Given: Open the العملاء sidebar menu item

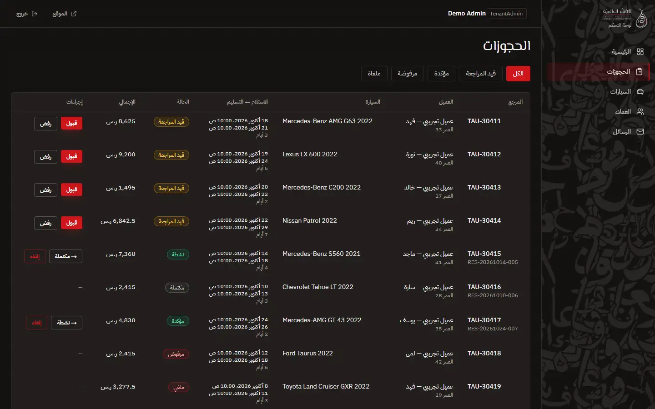Looking at the screenshot, I should coord(598,112).
